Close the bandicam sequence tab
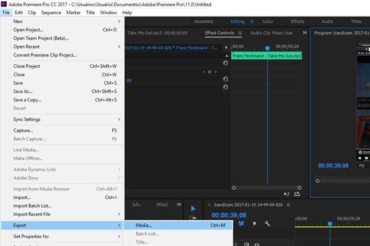Screen dimensions: 370x246 (209, 205)
